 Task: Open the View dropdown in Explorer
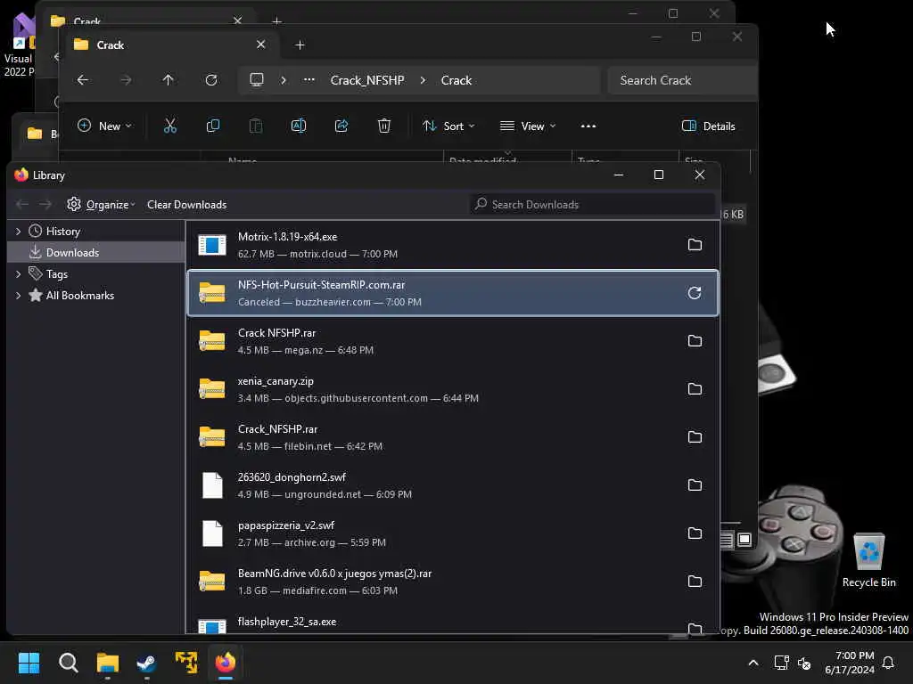528,126
